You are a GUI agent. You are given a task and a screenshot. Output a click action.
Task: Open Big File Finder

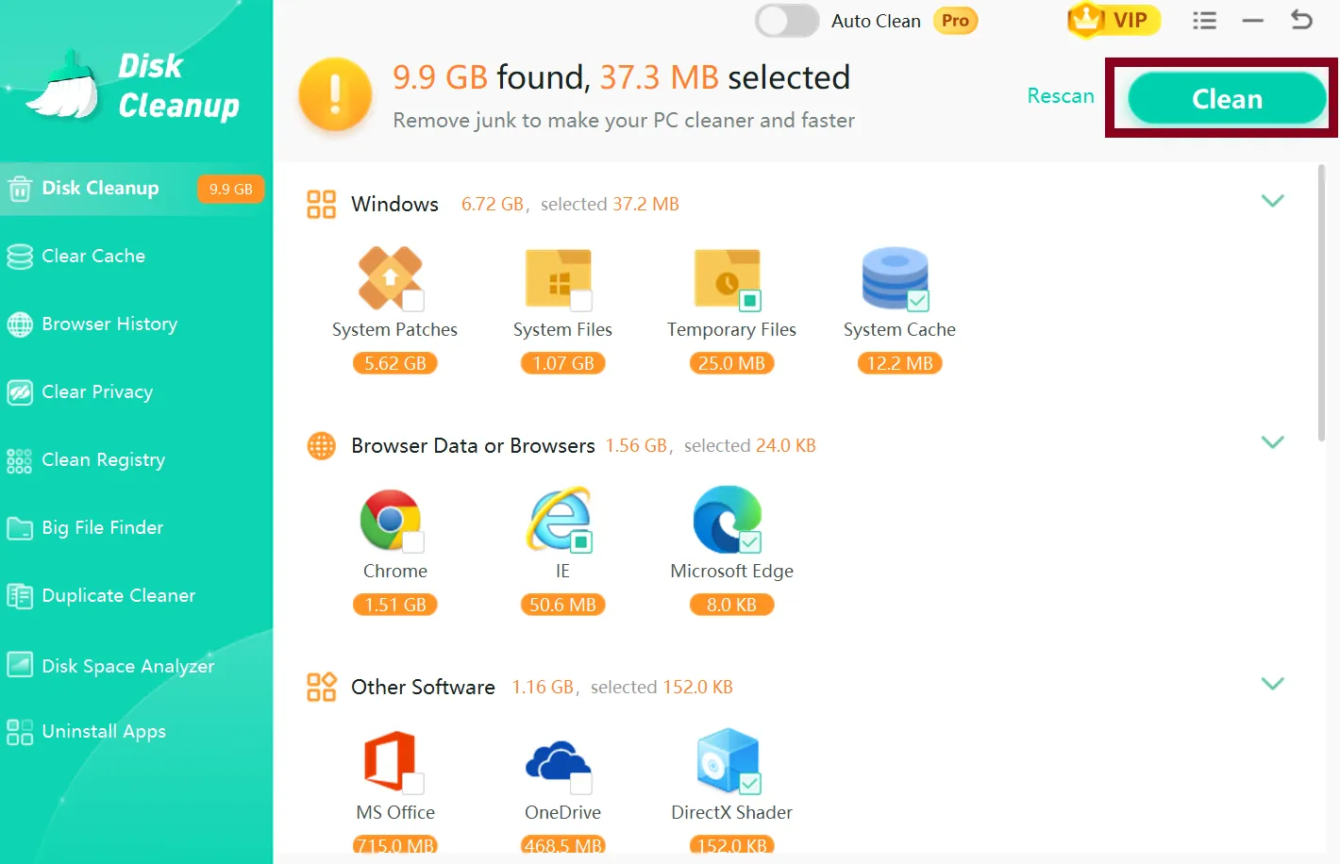(x=102, y=527)
